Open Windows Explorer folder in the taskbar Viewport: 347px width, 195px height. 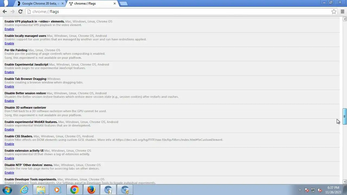click(41, 190)
